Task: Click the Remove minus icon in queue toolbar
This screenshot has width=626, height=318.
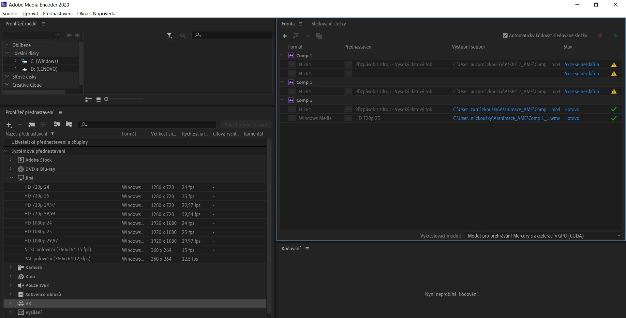Action: click(x=307, y=36)
